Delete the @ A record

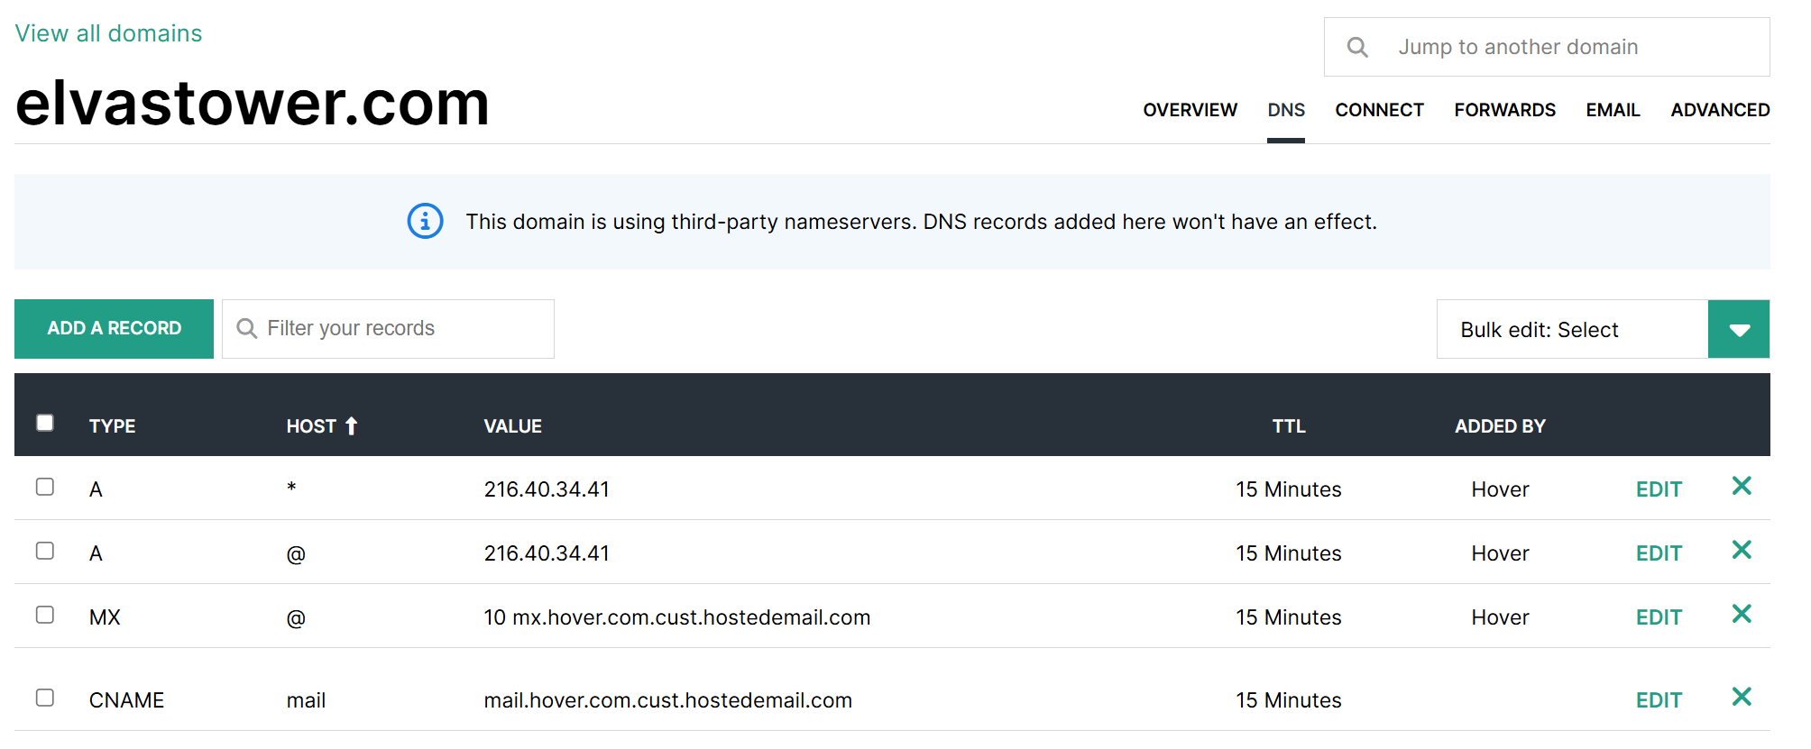(x=1742, y=551)
